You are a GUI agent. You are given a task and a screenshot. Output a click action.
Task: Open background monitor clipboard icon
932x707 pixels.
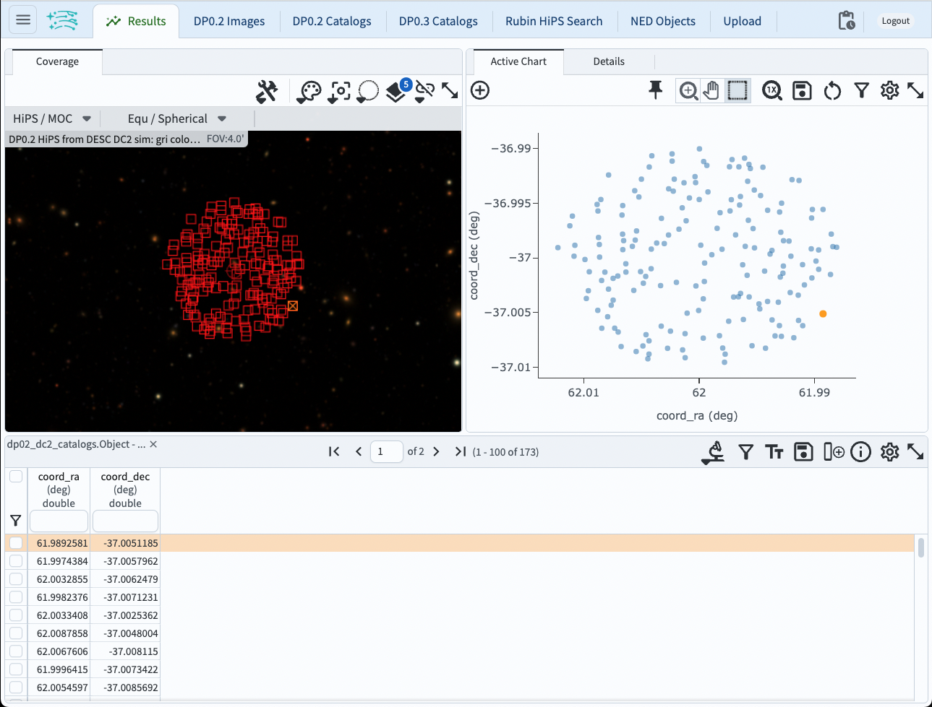coord(846,20)
